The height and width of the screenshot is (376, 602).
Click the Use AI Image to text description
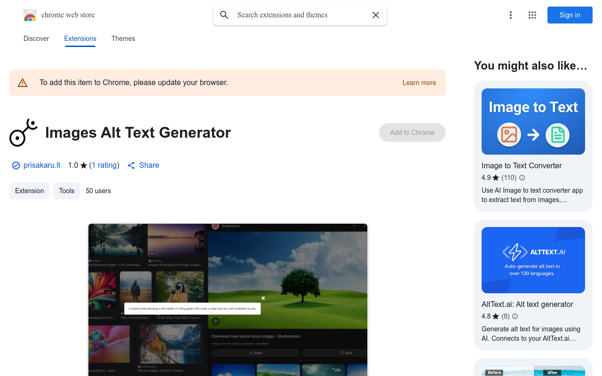pyautogui.click(x=532, y=195)
